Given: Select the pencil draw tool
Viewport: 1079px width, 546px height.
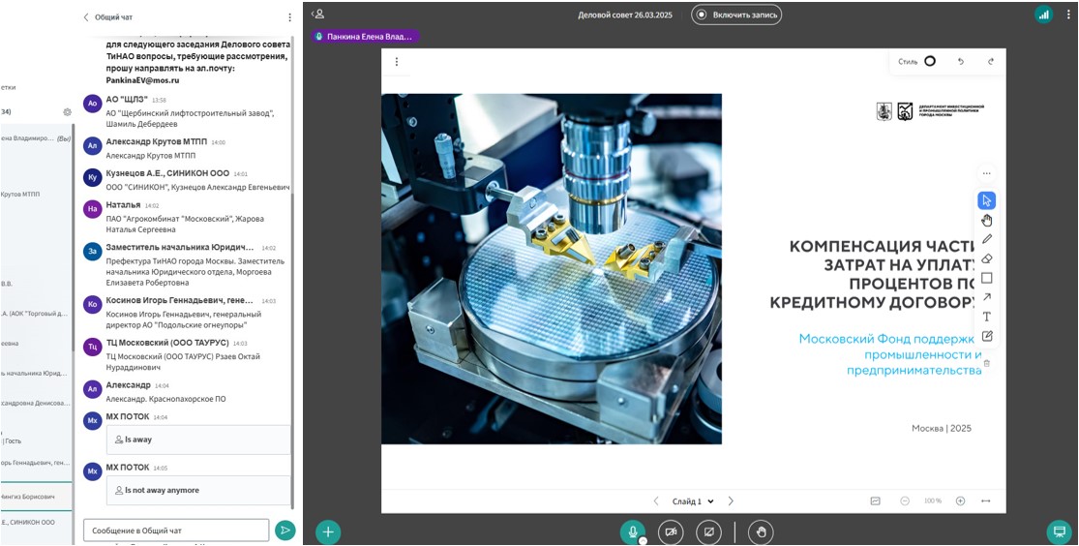Looking at the screenshot, I should [986, 239].
